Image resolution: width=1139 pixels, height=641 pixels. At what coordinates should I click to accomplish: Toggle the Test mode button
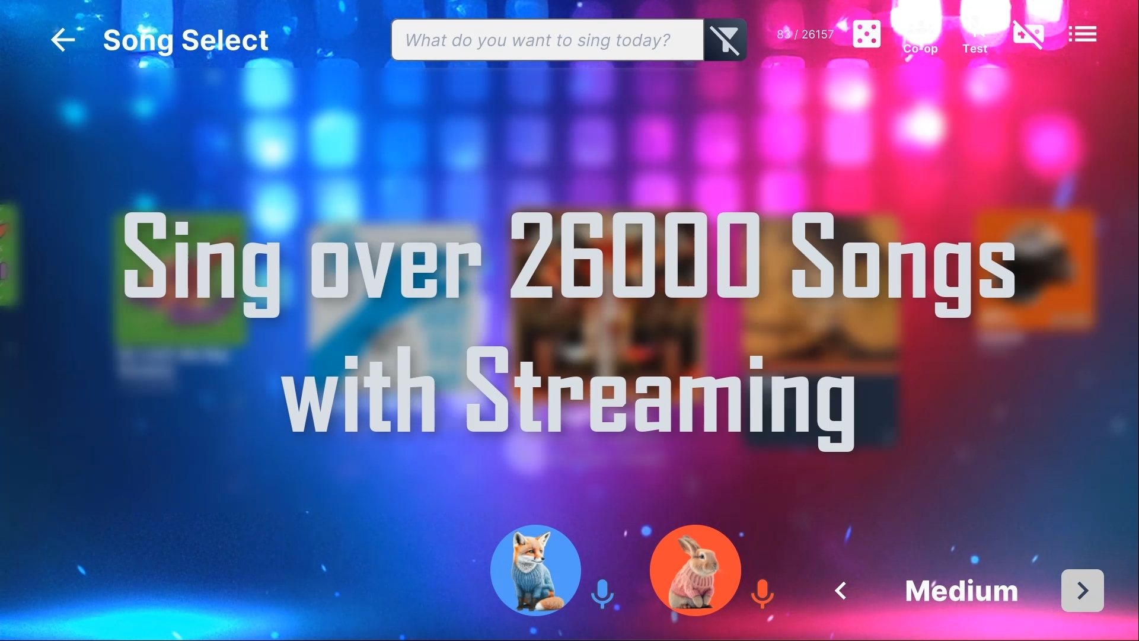975,36
